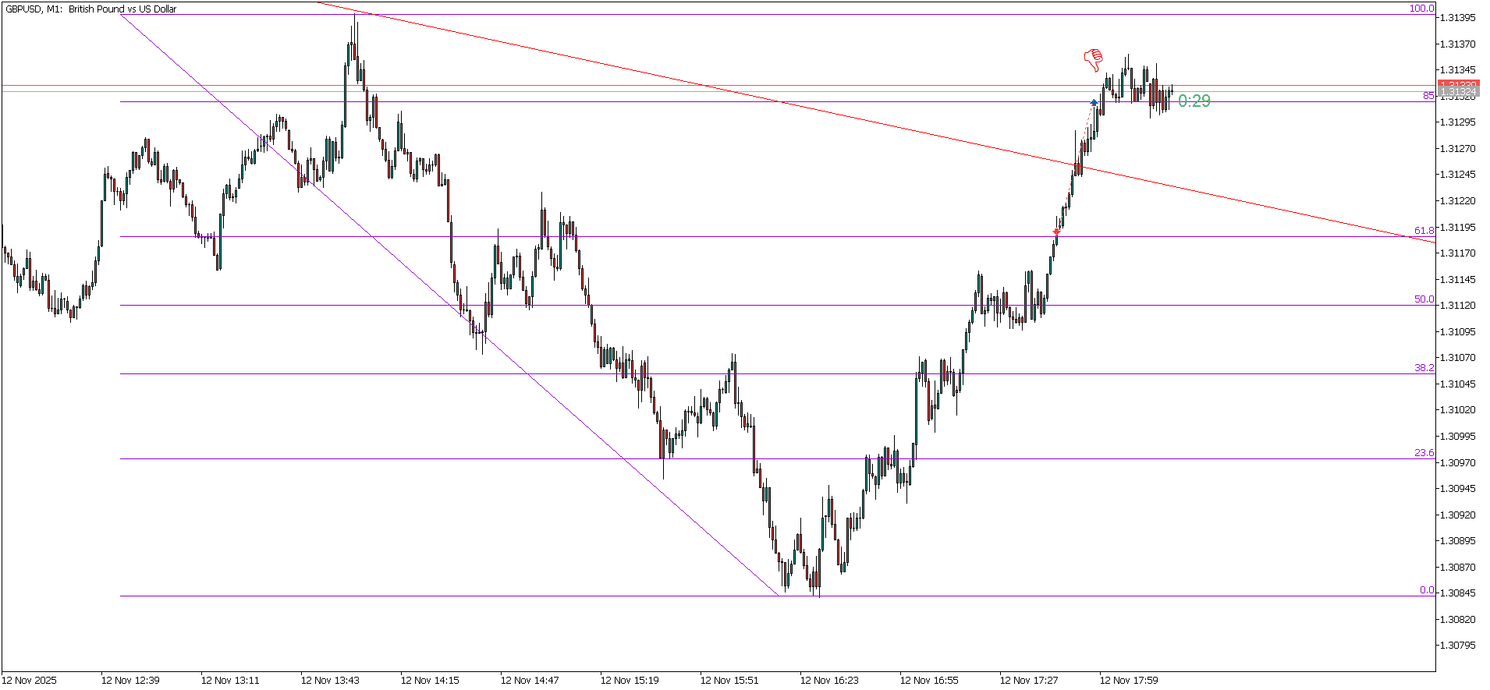This screenshot has height=690, width=1490.
Task: Select the Fibonacci 0.0 level label
Action: [x=1426, y=590]
